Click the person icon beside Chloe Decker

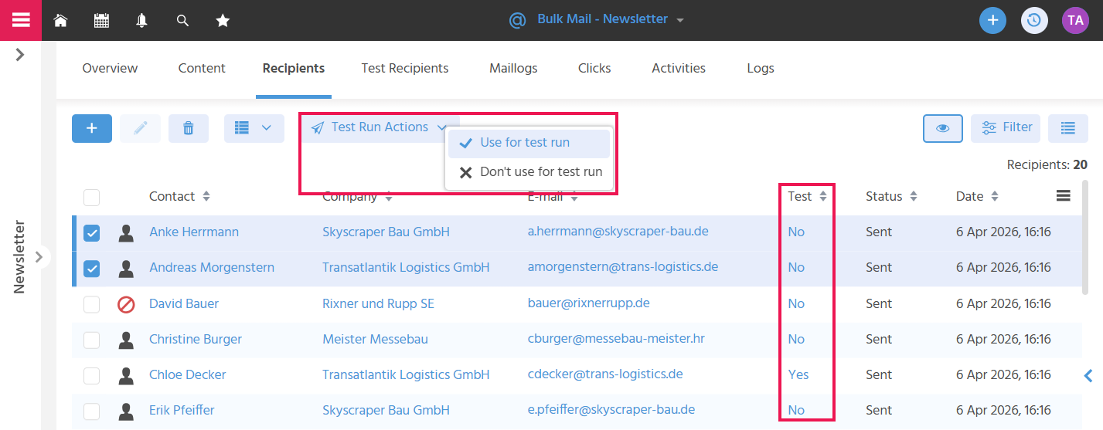(x=126, y=375)
